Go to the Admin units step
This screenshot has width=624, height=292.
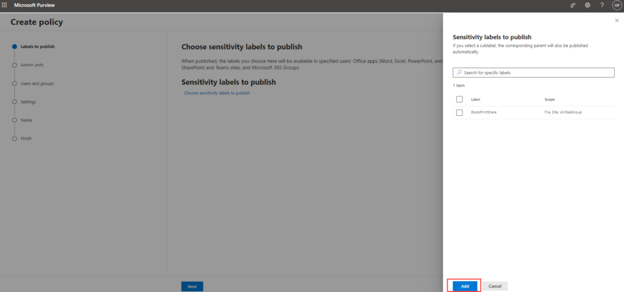(x=32, y=65)
